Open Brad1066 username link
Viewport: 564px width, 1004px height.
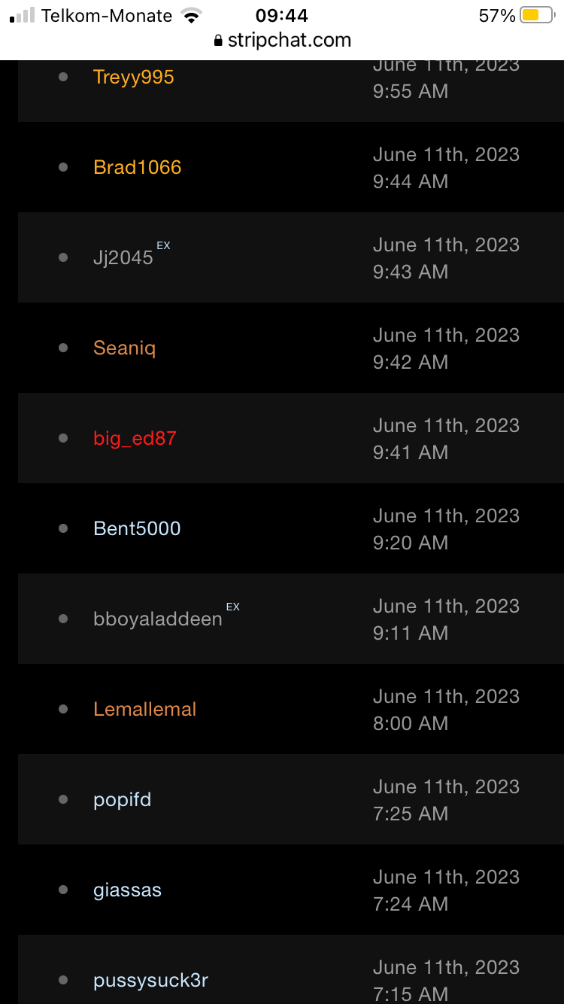[137, 167]
